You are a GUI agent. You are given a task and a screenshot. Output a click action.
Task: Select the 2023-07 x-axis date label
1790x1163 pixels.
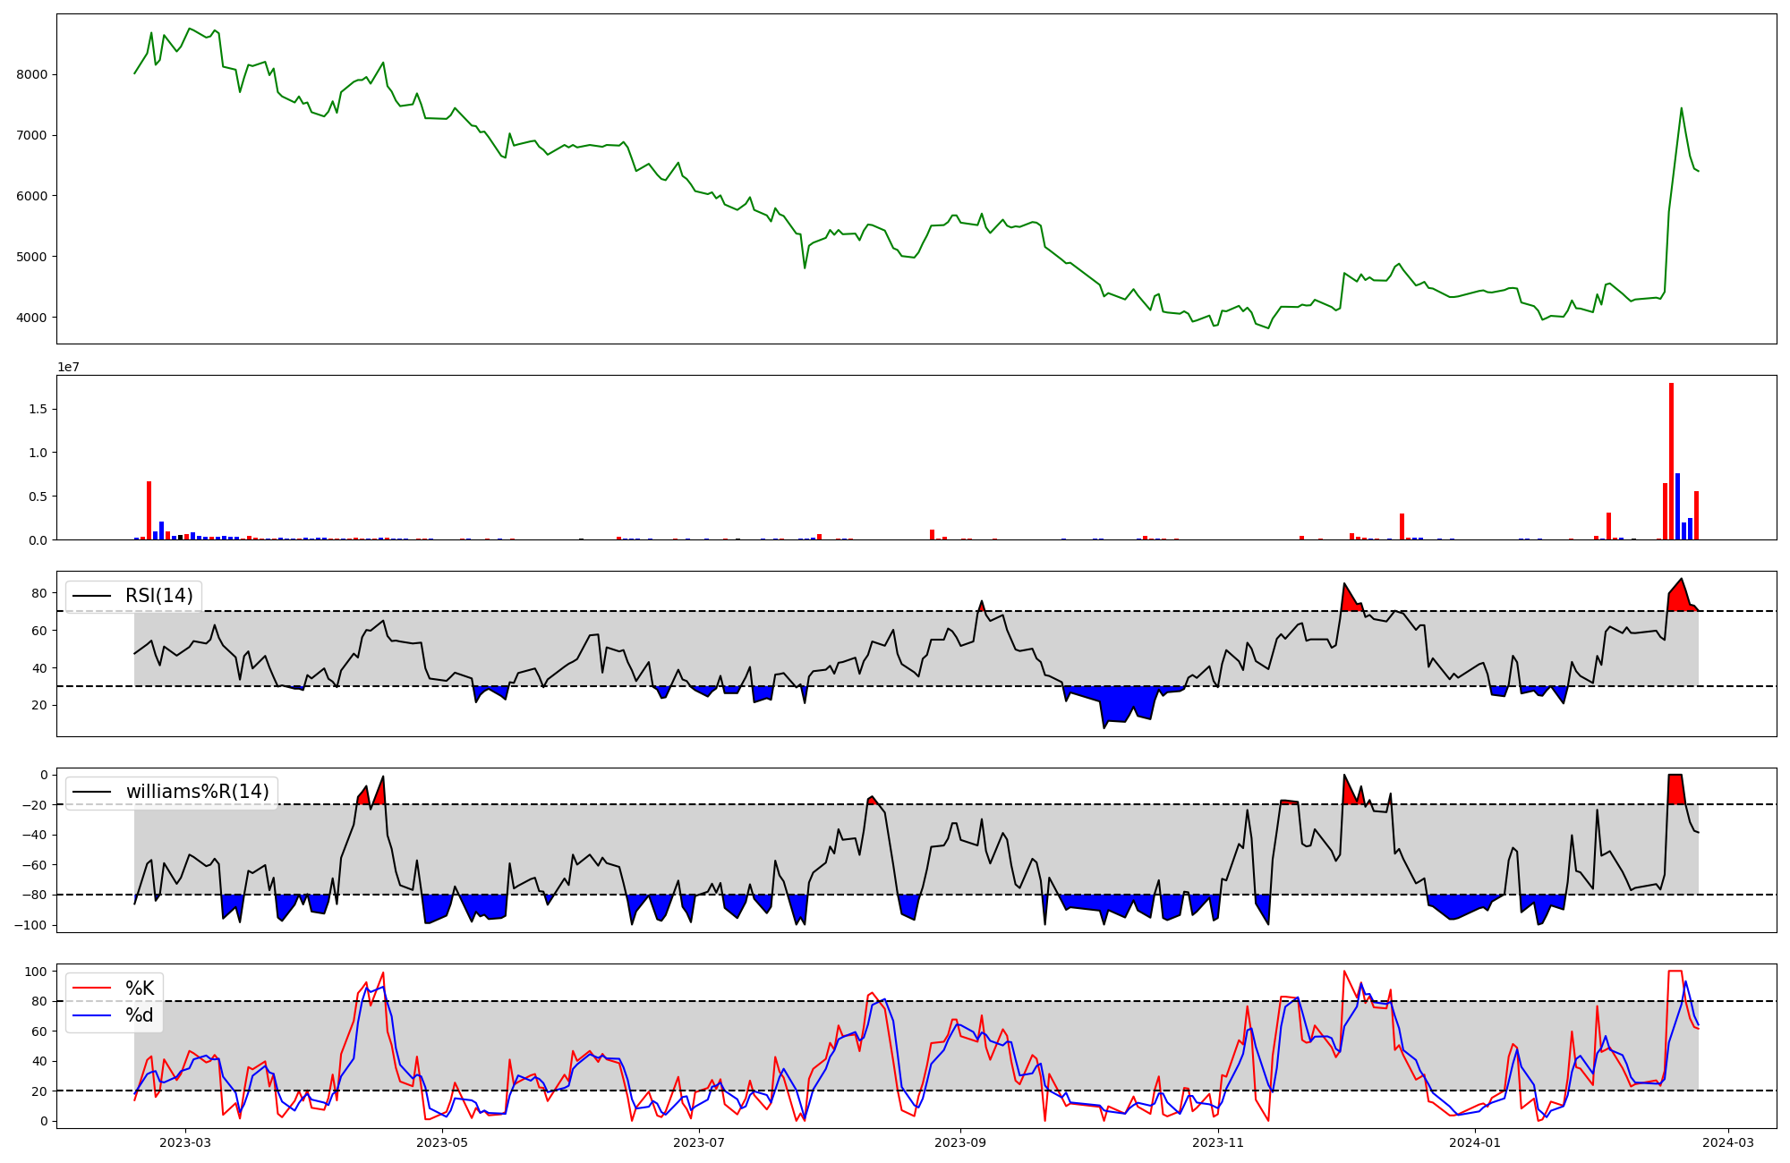(x=698, y=1142)
